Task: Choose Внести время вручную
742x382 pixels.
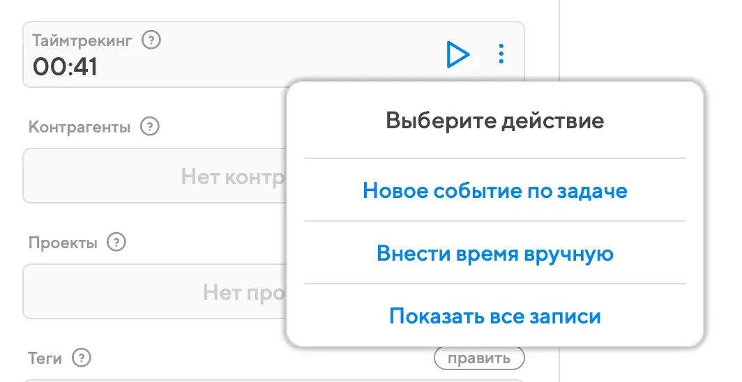Action: coord(494,253)
